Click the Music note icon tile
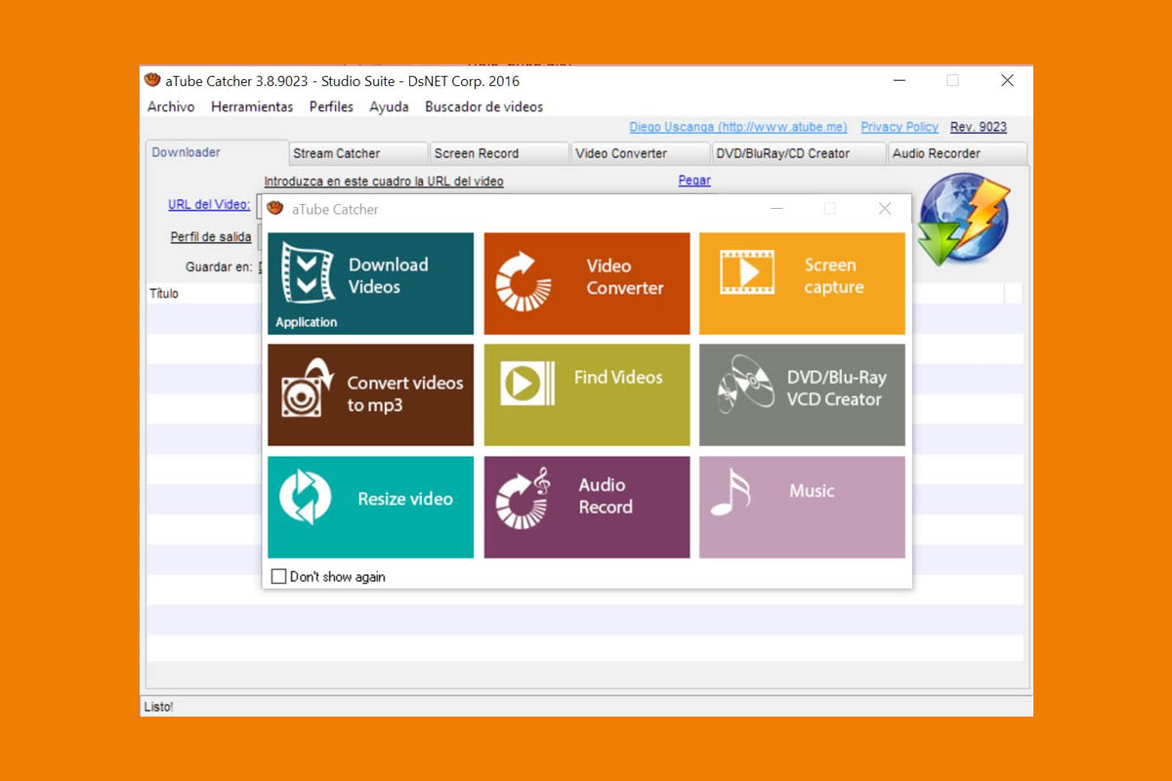1172x781 pixels. 731,492
